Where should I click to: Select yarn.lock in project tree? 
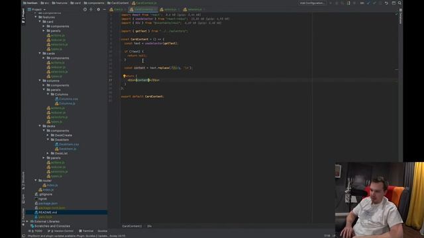(x=43, y=217)
